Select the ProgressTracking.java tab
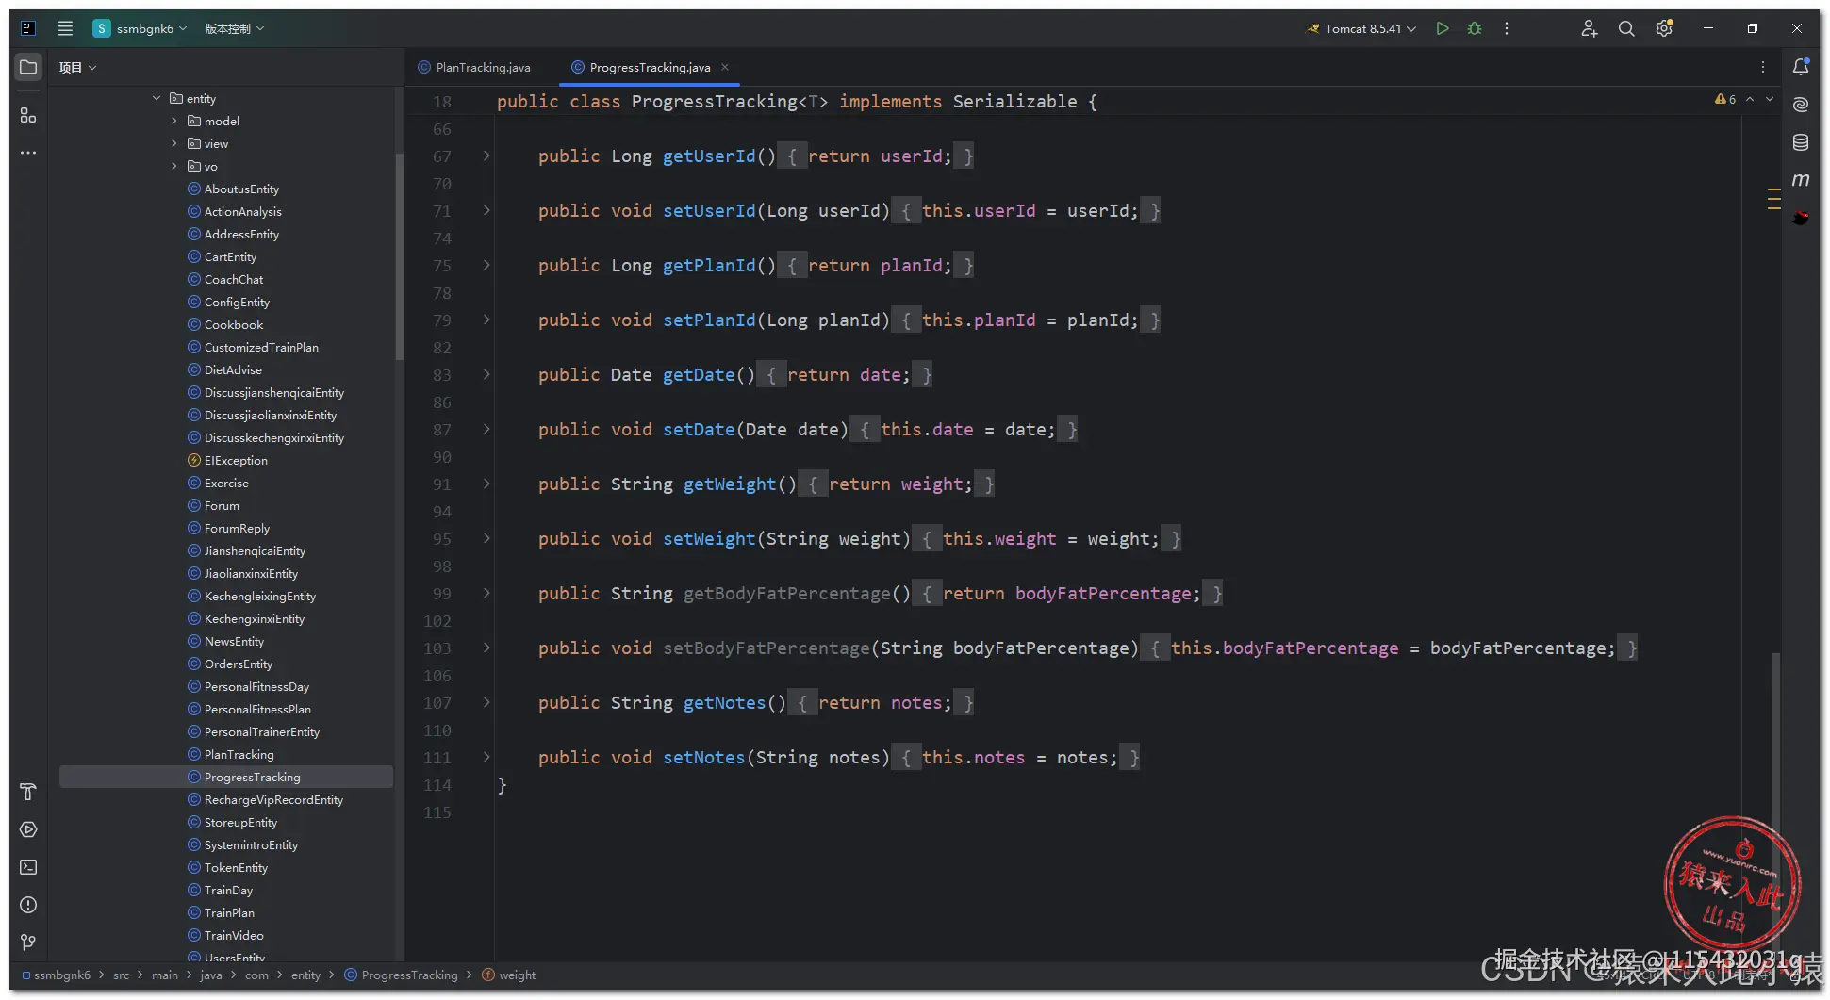 click(650, 67)
